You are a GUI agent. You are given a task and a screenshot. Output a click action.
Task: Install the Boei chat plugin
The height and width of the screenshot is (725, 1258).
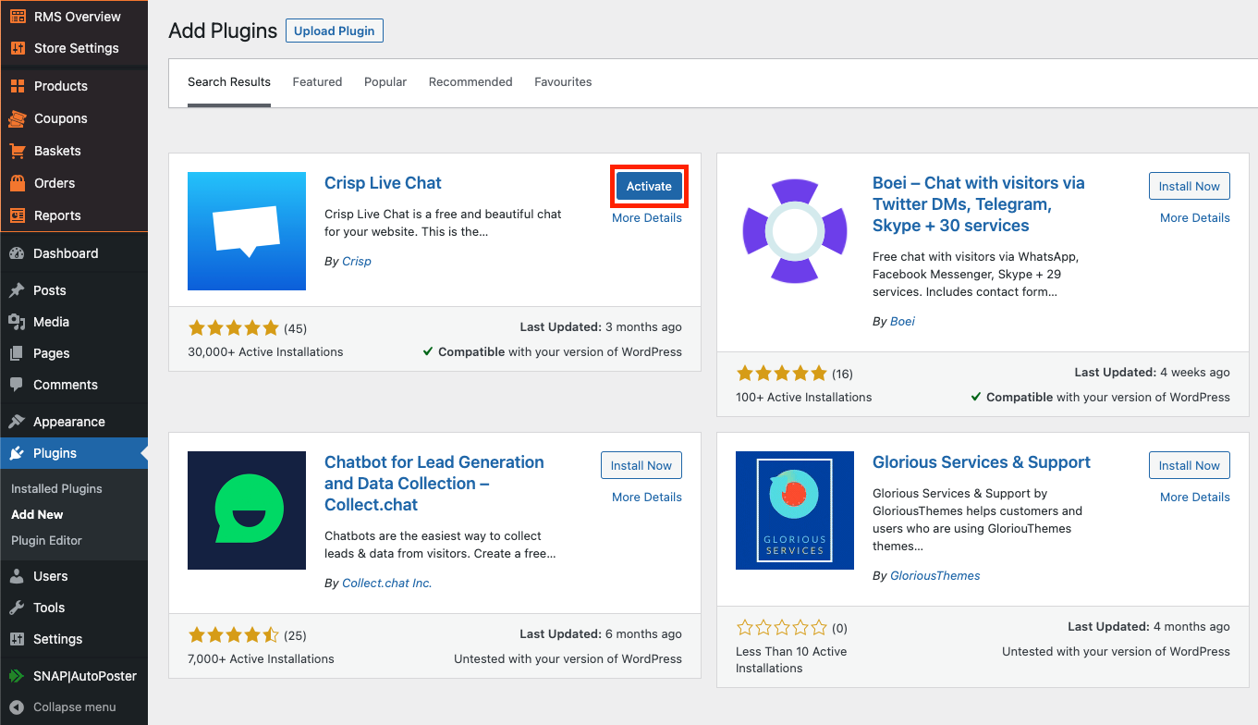pos(1190,186)
